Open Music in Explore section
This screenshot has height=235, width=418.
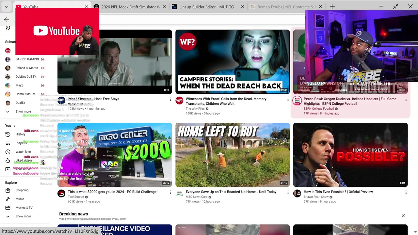pos(20,199)
